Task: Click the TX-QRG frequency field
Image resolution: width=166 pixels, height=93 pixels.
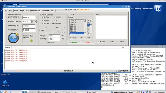Action: 54,39
